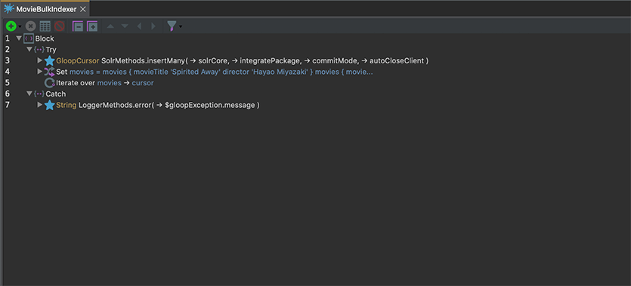Click the 'GloopCursor' return type text

[x=78, y=60]
